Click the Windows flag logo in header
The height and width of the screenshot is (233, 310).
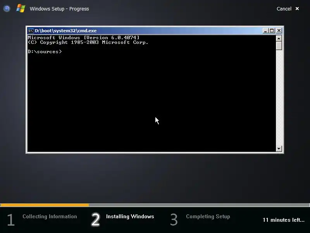point(21,9)
